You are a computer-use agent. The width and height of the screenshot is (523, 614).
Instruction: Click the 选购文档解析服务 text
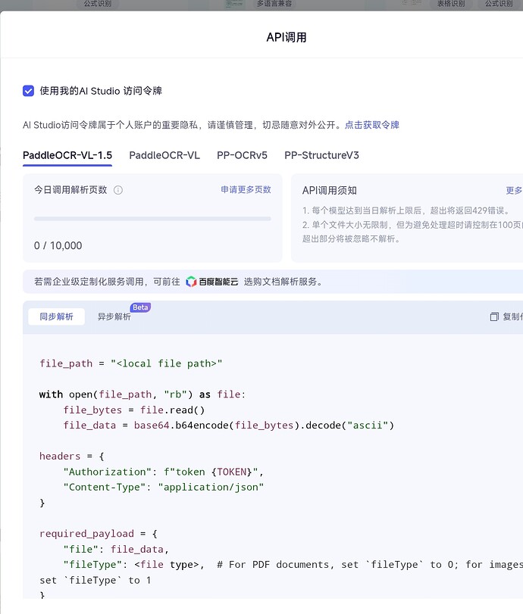pos(283,282)
